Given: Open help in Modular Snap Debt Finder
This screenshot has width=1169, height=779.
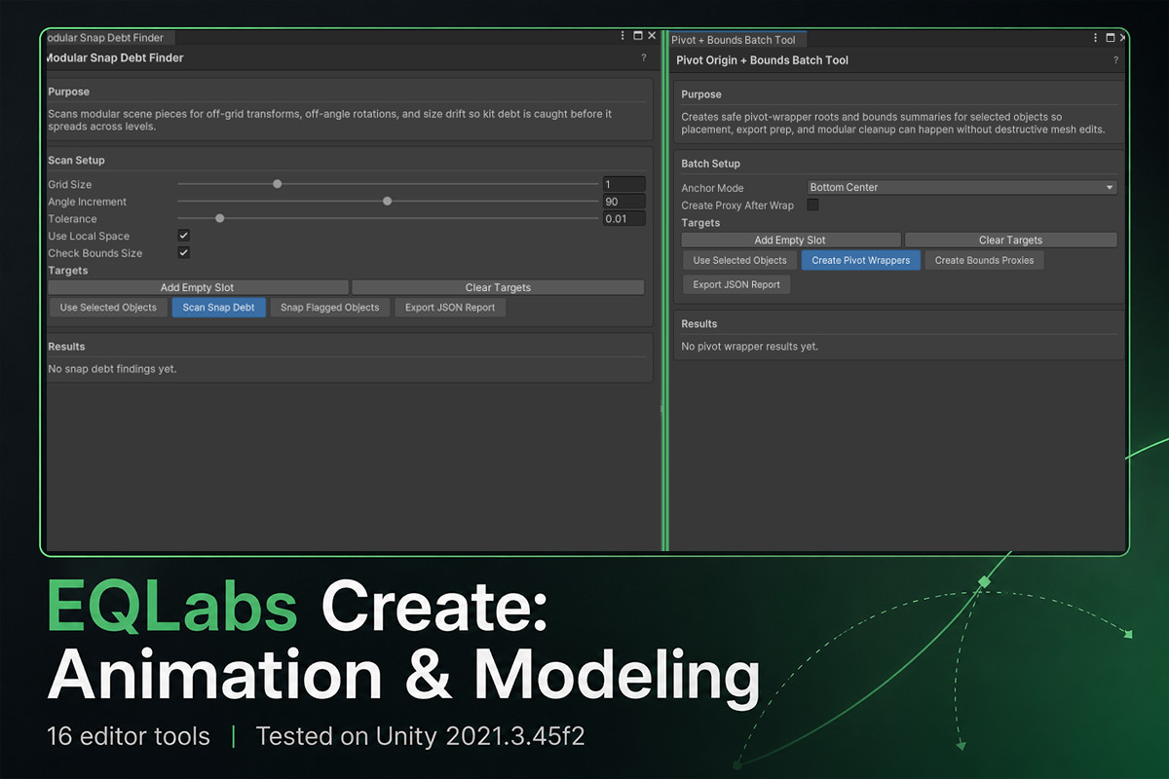Looking at the screenshot, I should (x=643, y=58).
